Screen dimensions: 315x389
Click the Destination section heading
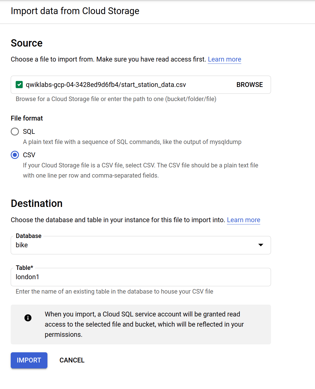pyautogui.click(x=37, y=204)
